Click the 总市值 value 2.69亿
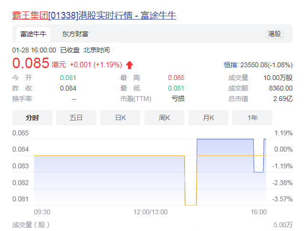The image size is (308, 231). pos(283,99)
